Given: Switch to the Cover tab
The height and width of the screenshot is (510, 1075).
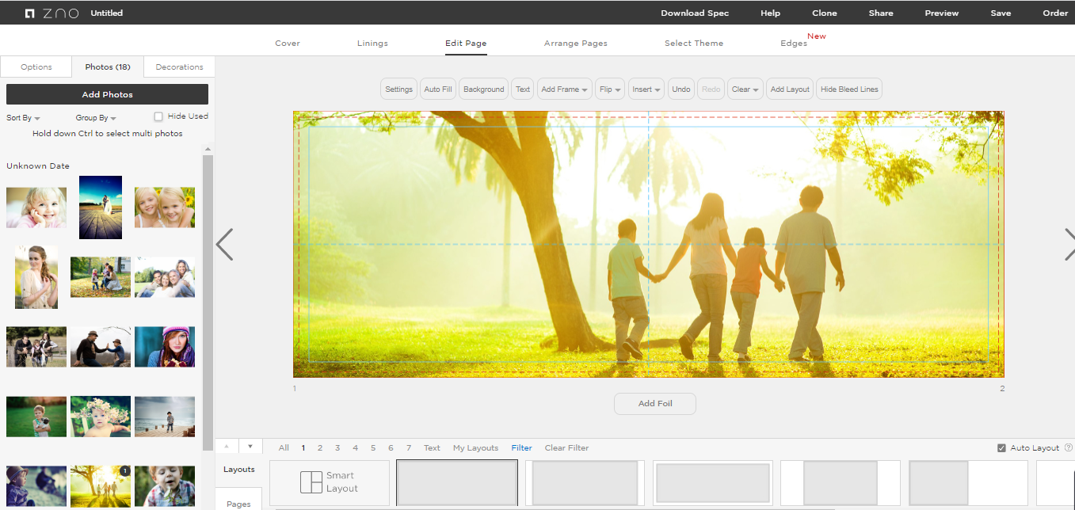Looking at the screenshot, I should tap(288, 44).
